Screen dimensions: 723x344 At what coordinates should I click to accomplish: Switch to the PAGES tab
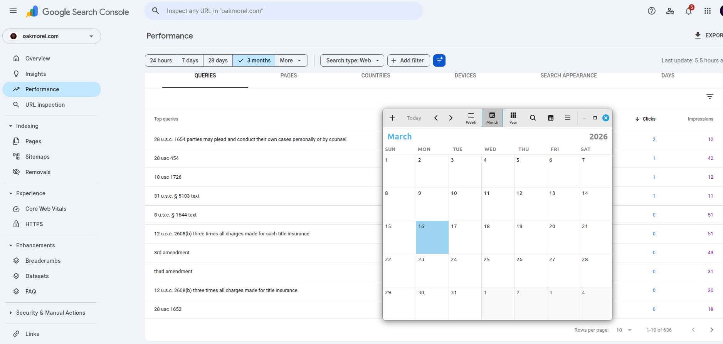[x=288, y=76]
